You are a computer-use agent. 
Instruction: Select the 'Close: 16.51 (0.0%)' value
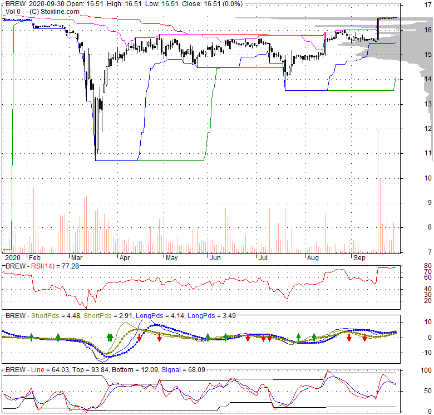pos(213,4)
